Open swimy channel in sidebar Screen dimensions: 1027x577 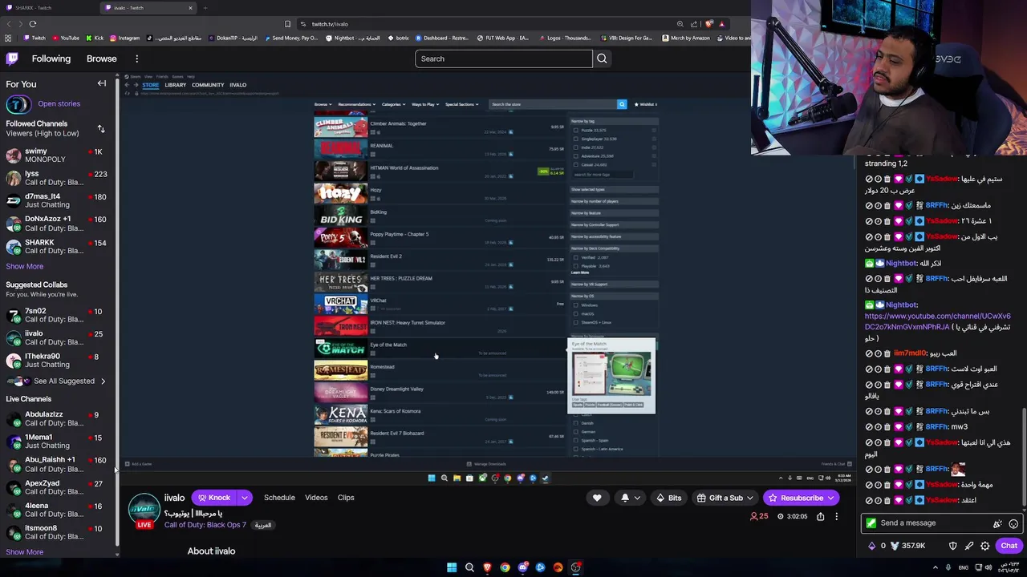(x=56, y=155)
